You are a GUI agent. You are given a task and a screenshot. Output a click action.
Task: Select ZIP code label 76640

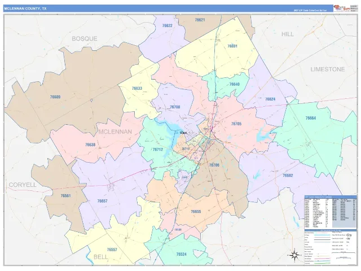pos(235,84)
